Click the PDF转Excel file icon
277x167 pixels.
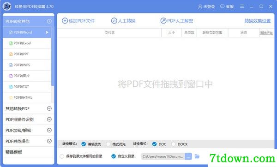[x=11, y=43]
